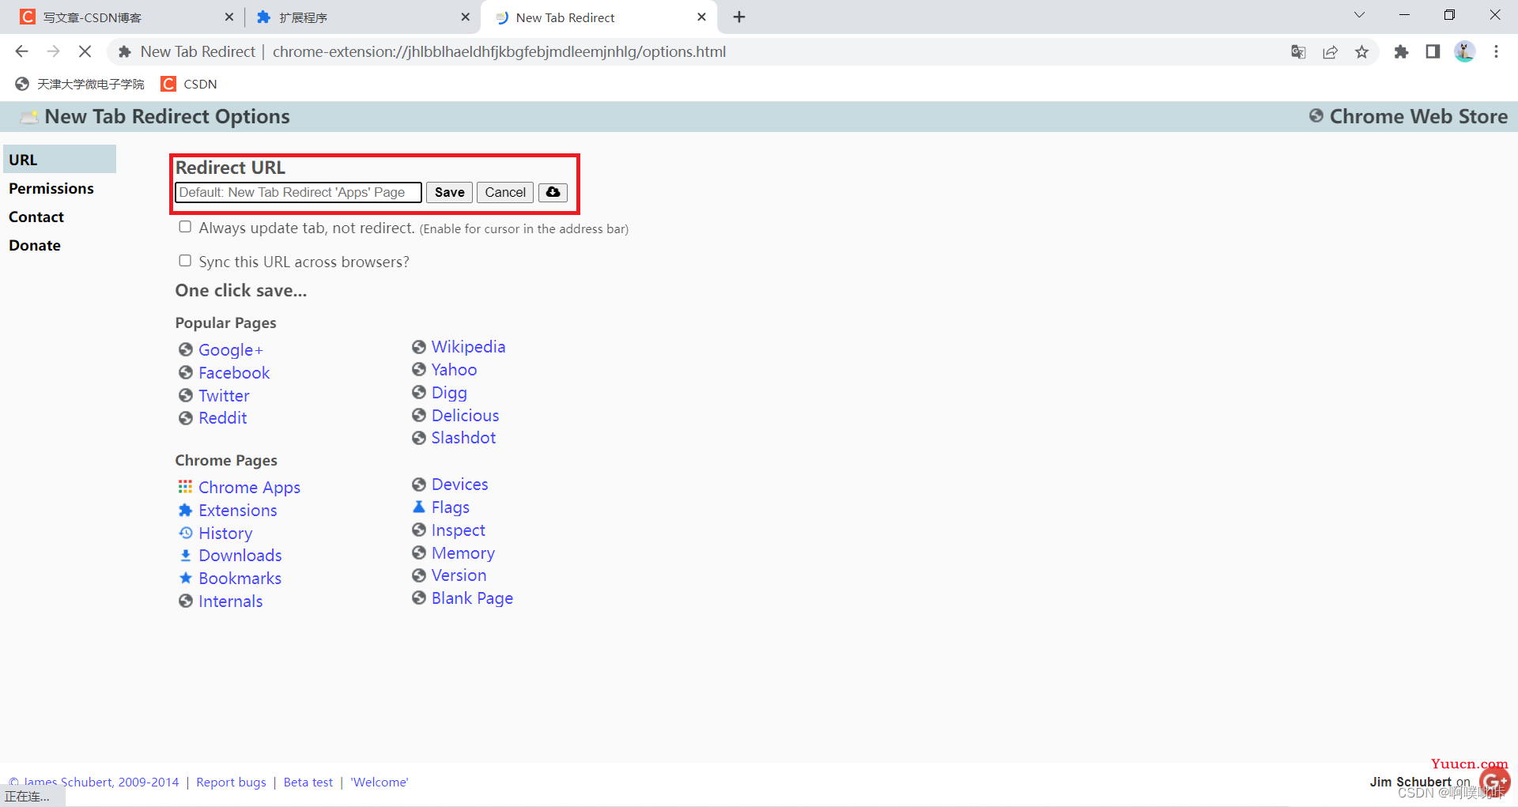Check Sync this URL across browsers
This screenshot has width=1518, height=807.
point(185,261)
